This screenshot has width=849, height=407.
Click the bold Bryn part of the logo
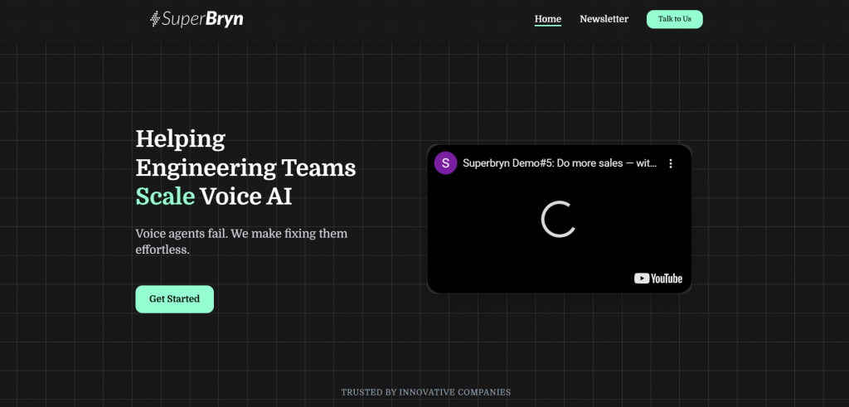pyautogui.click(x=225, y=18)
